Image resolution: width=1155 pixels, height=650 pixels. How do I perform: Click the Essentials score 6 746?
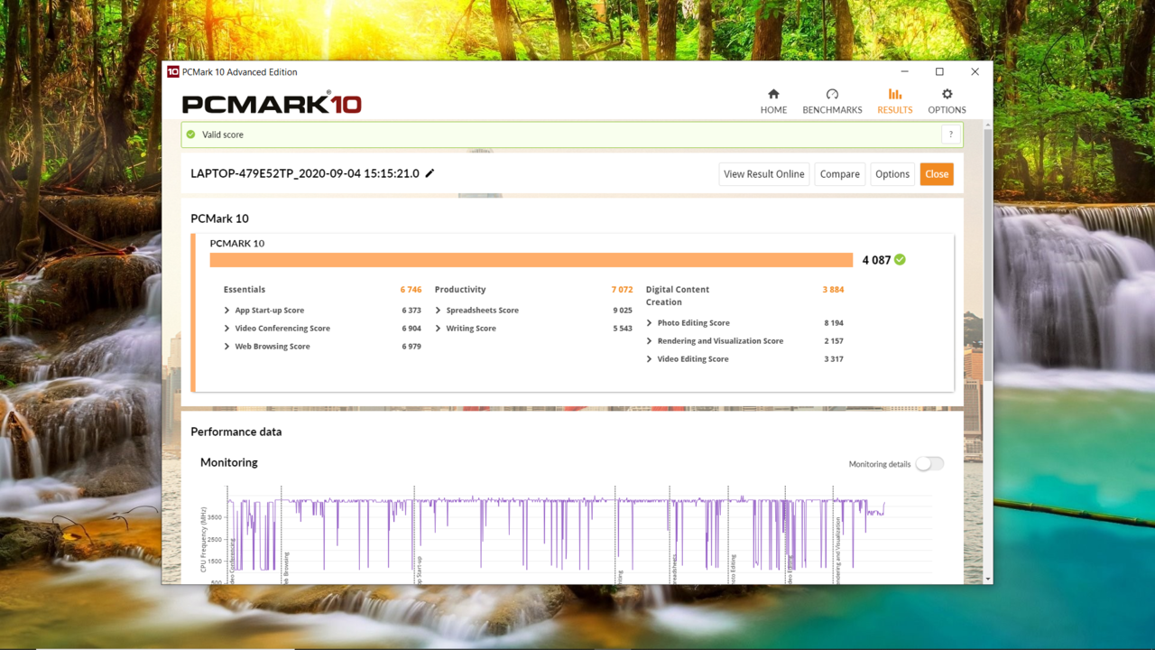[411, 290]
